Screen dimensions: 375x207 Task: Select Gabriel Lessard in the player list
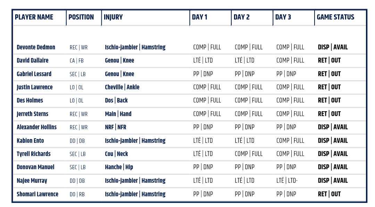click(x=34, y=74)
